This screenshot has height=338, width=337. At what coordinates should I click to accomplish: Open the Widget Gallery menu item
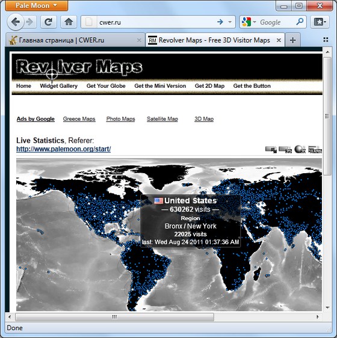click(59, 86)
